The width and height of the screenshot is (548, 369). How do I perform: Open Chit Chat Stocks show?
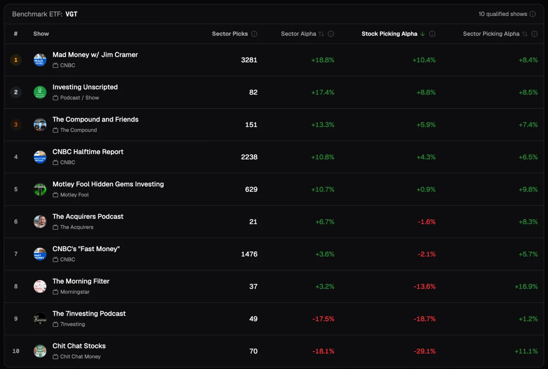[x=79, y=346]
